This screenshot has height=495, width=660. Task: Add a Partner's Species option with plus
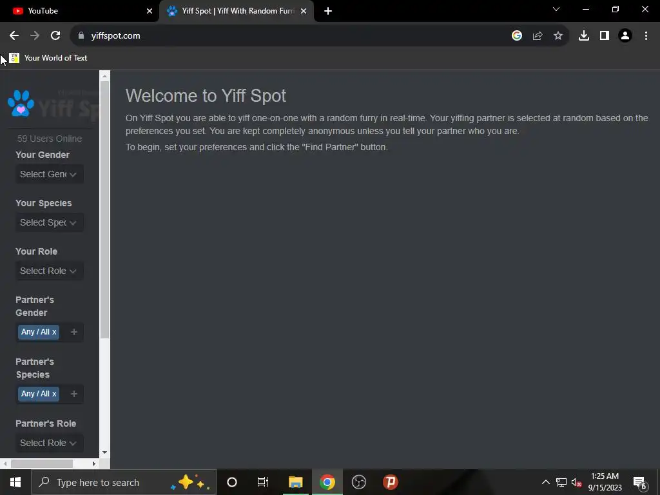pyautogui.click(x=74, y=394)
